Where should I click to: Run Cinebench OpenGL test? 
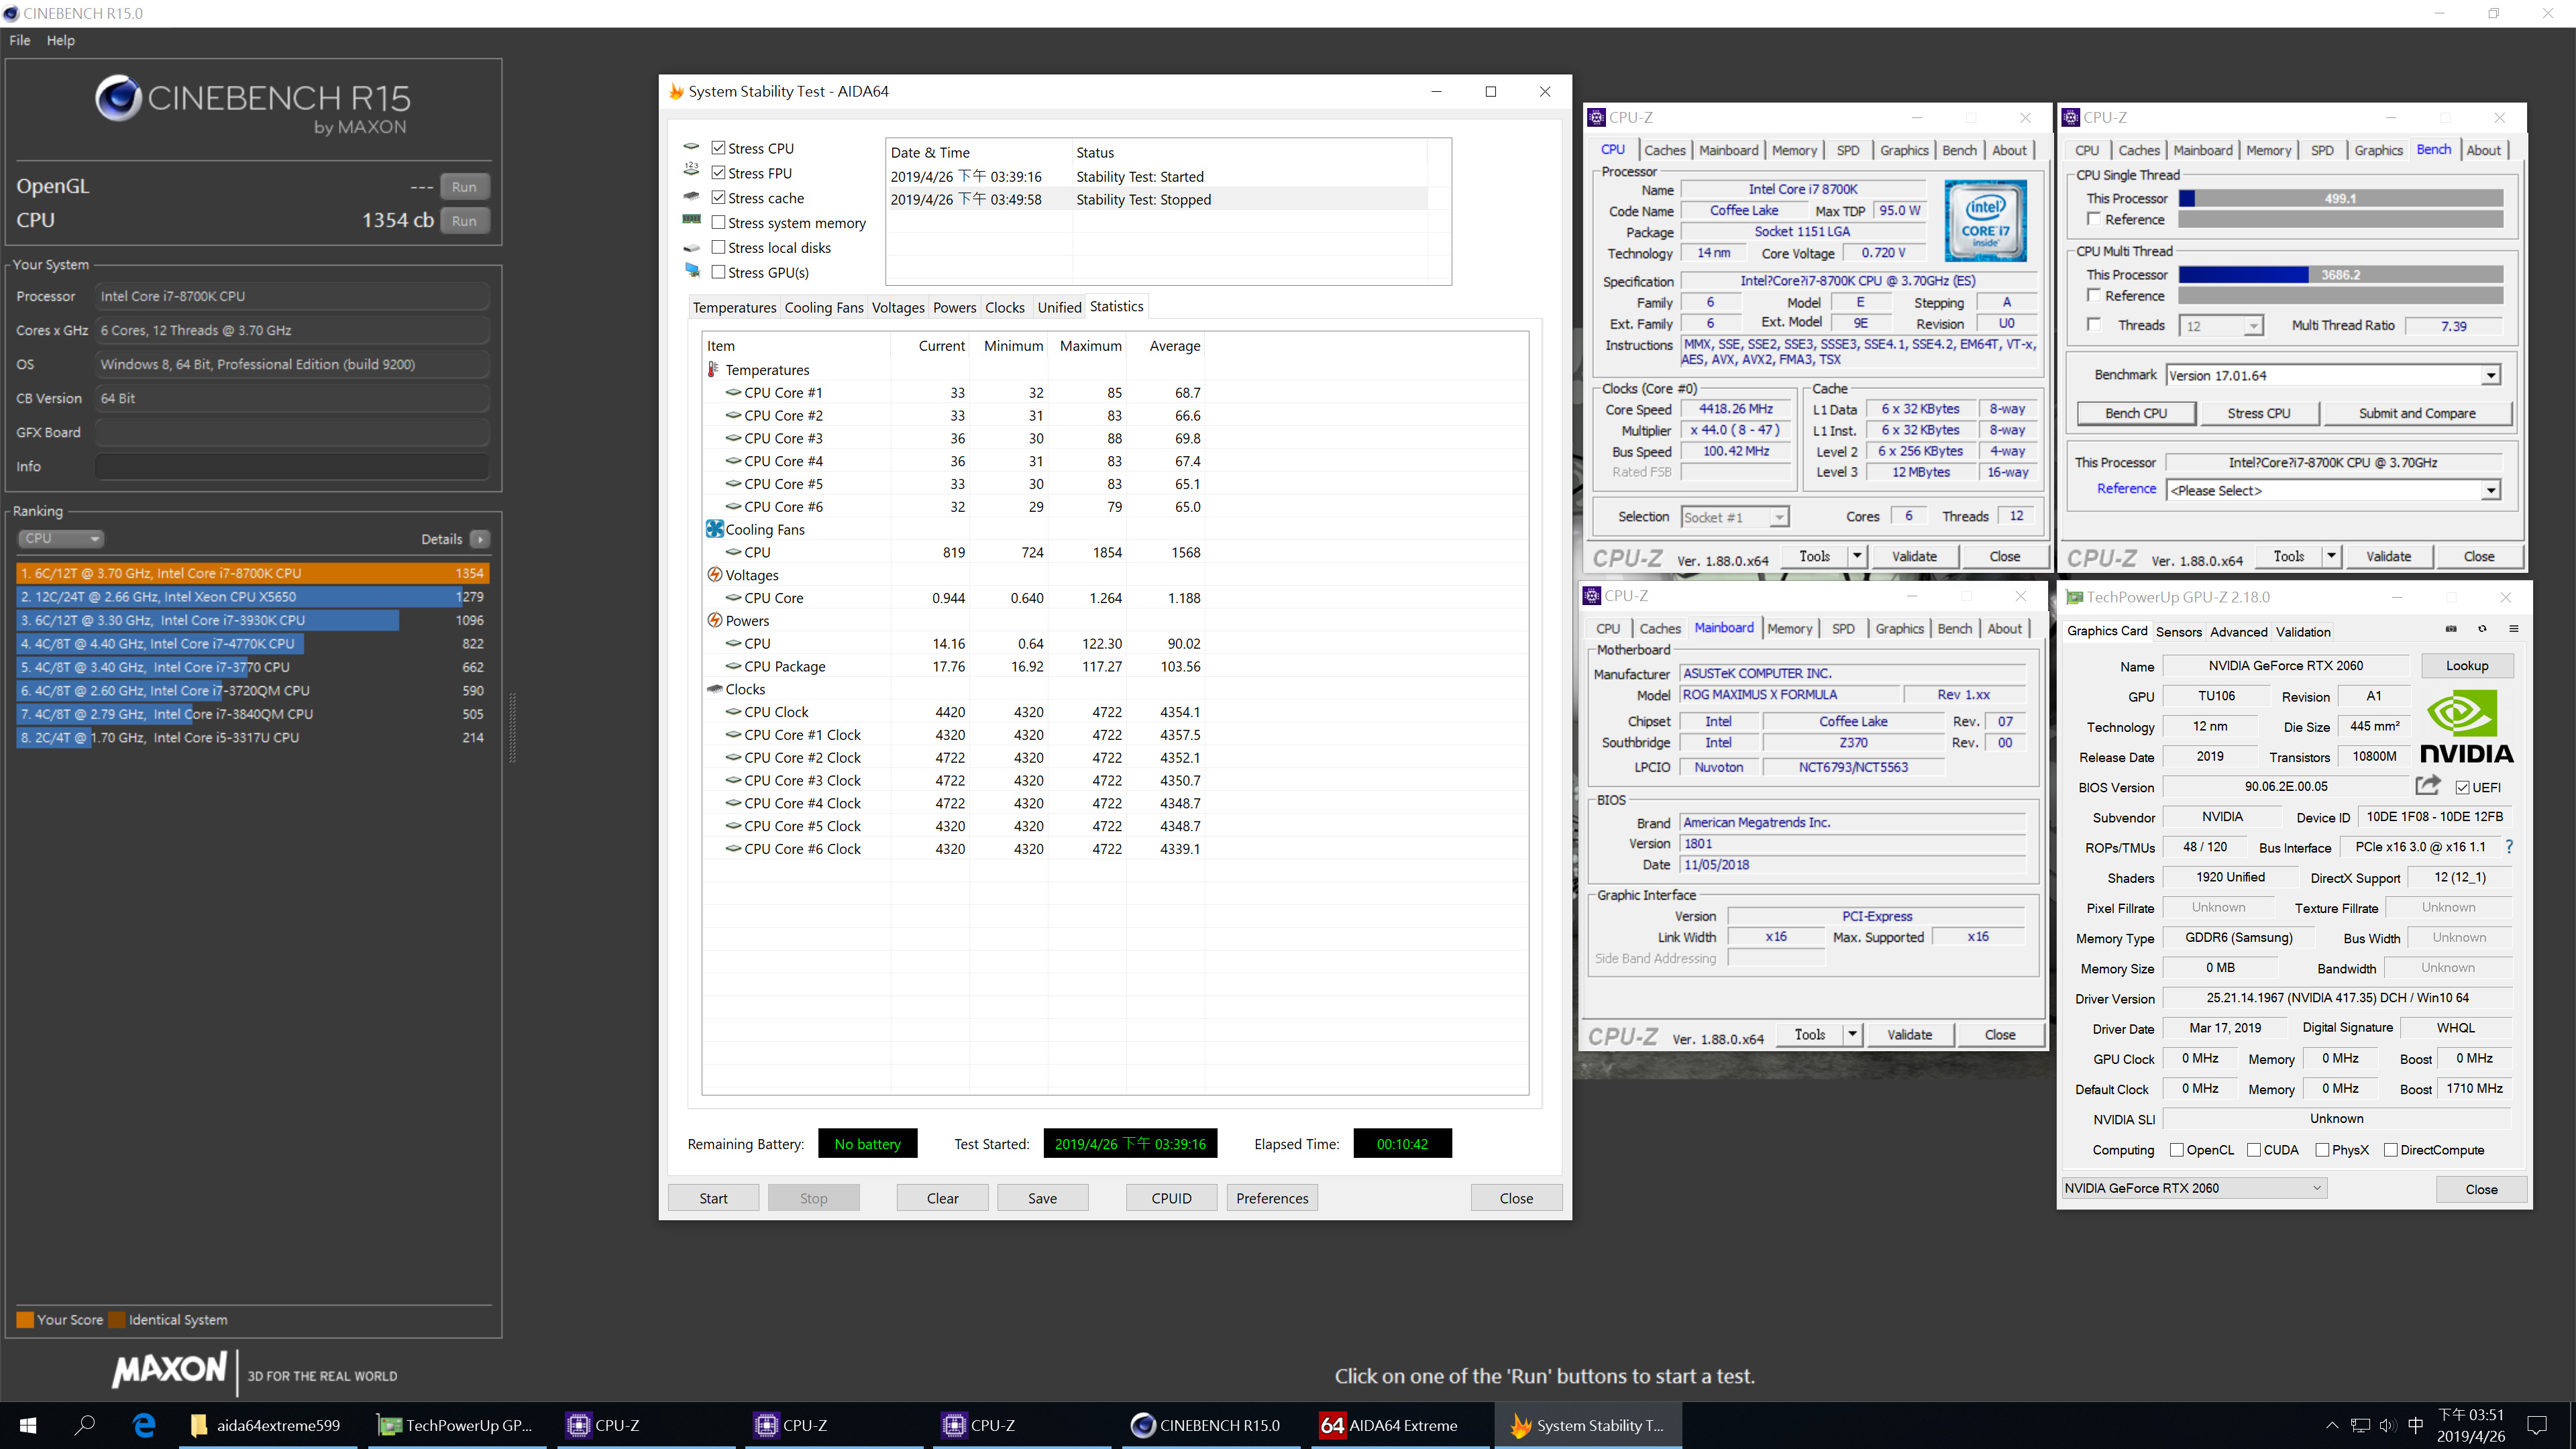[x=464, y=187]
